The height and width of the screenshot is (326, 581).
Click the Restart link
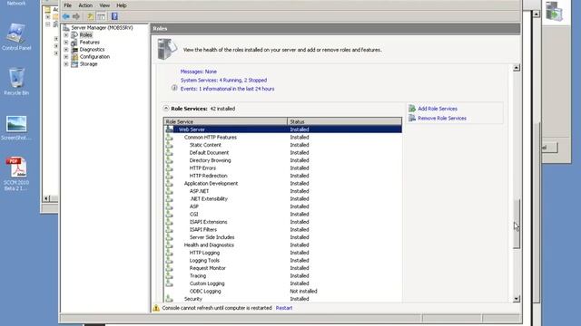click(x=284, y=308)
